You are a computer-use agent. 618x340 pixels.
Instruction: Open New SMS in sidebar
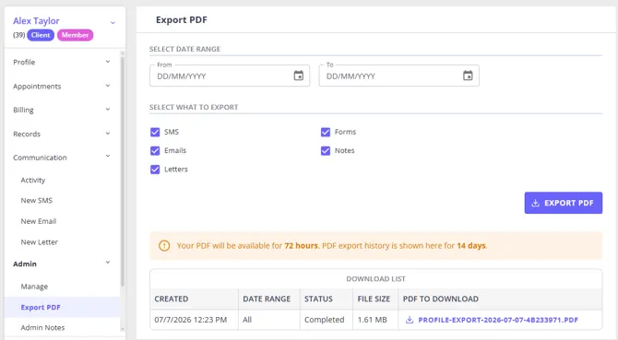coord(36,200)
